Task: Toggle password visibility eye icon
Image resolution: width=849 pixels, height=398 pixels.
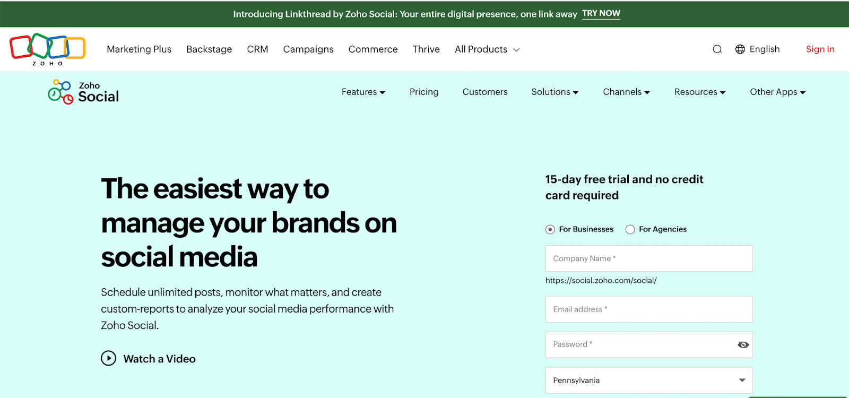Action: tap(743, 345)
